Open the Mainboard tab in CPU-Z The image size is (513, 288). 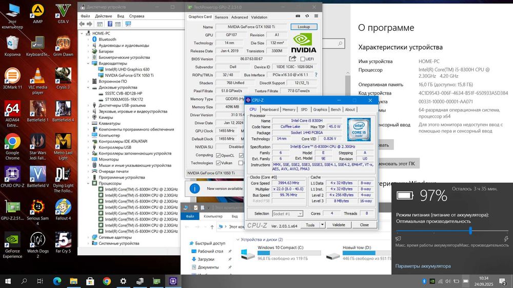[x=270, y=109]
